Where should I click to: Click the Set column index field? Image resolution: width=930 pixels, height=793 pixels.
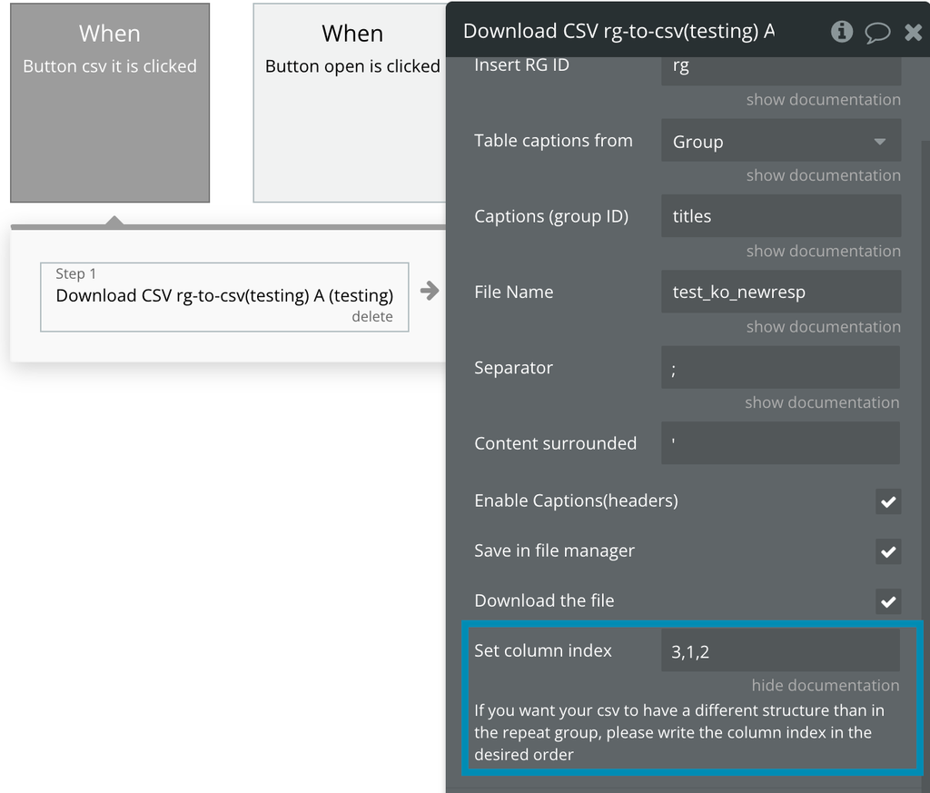pyautogui.click(x=780, y=651)
